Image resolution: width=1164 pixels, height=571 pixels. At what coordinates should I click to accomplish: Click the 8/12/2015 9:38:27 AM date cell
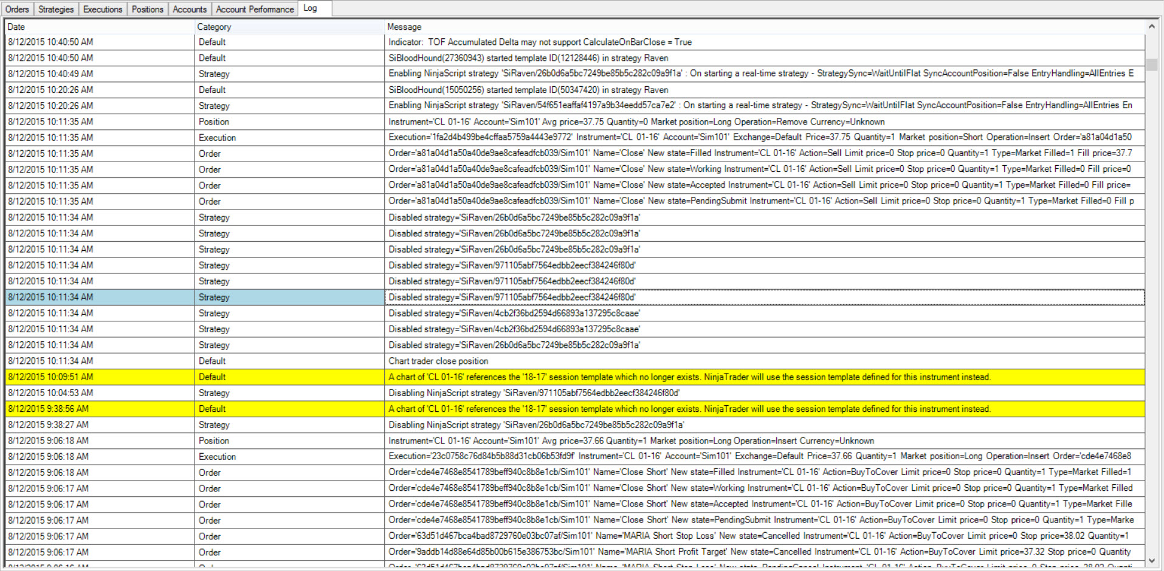100,425
